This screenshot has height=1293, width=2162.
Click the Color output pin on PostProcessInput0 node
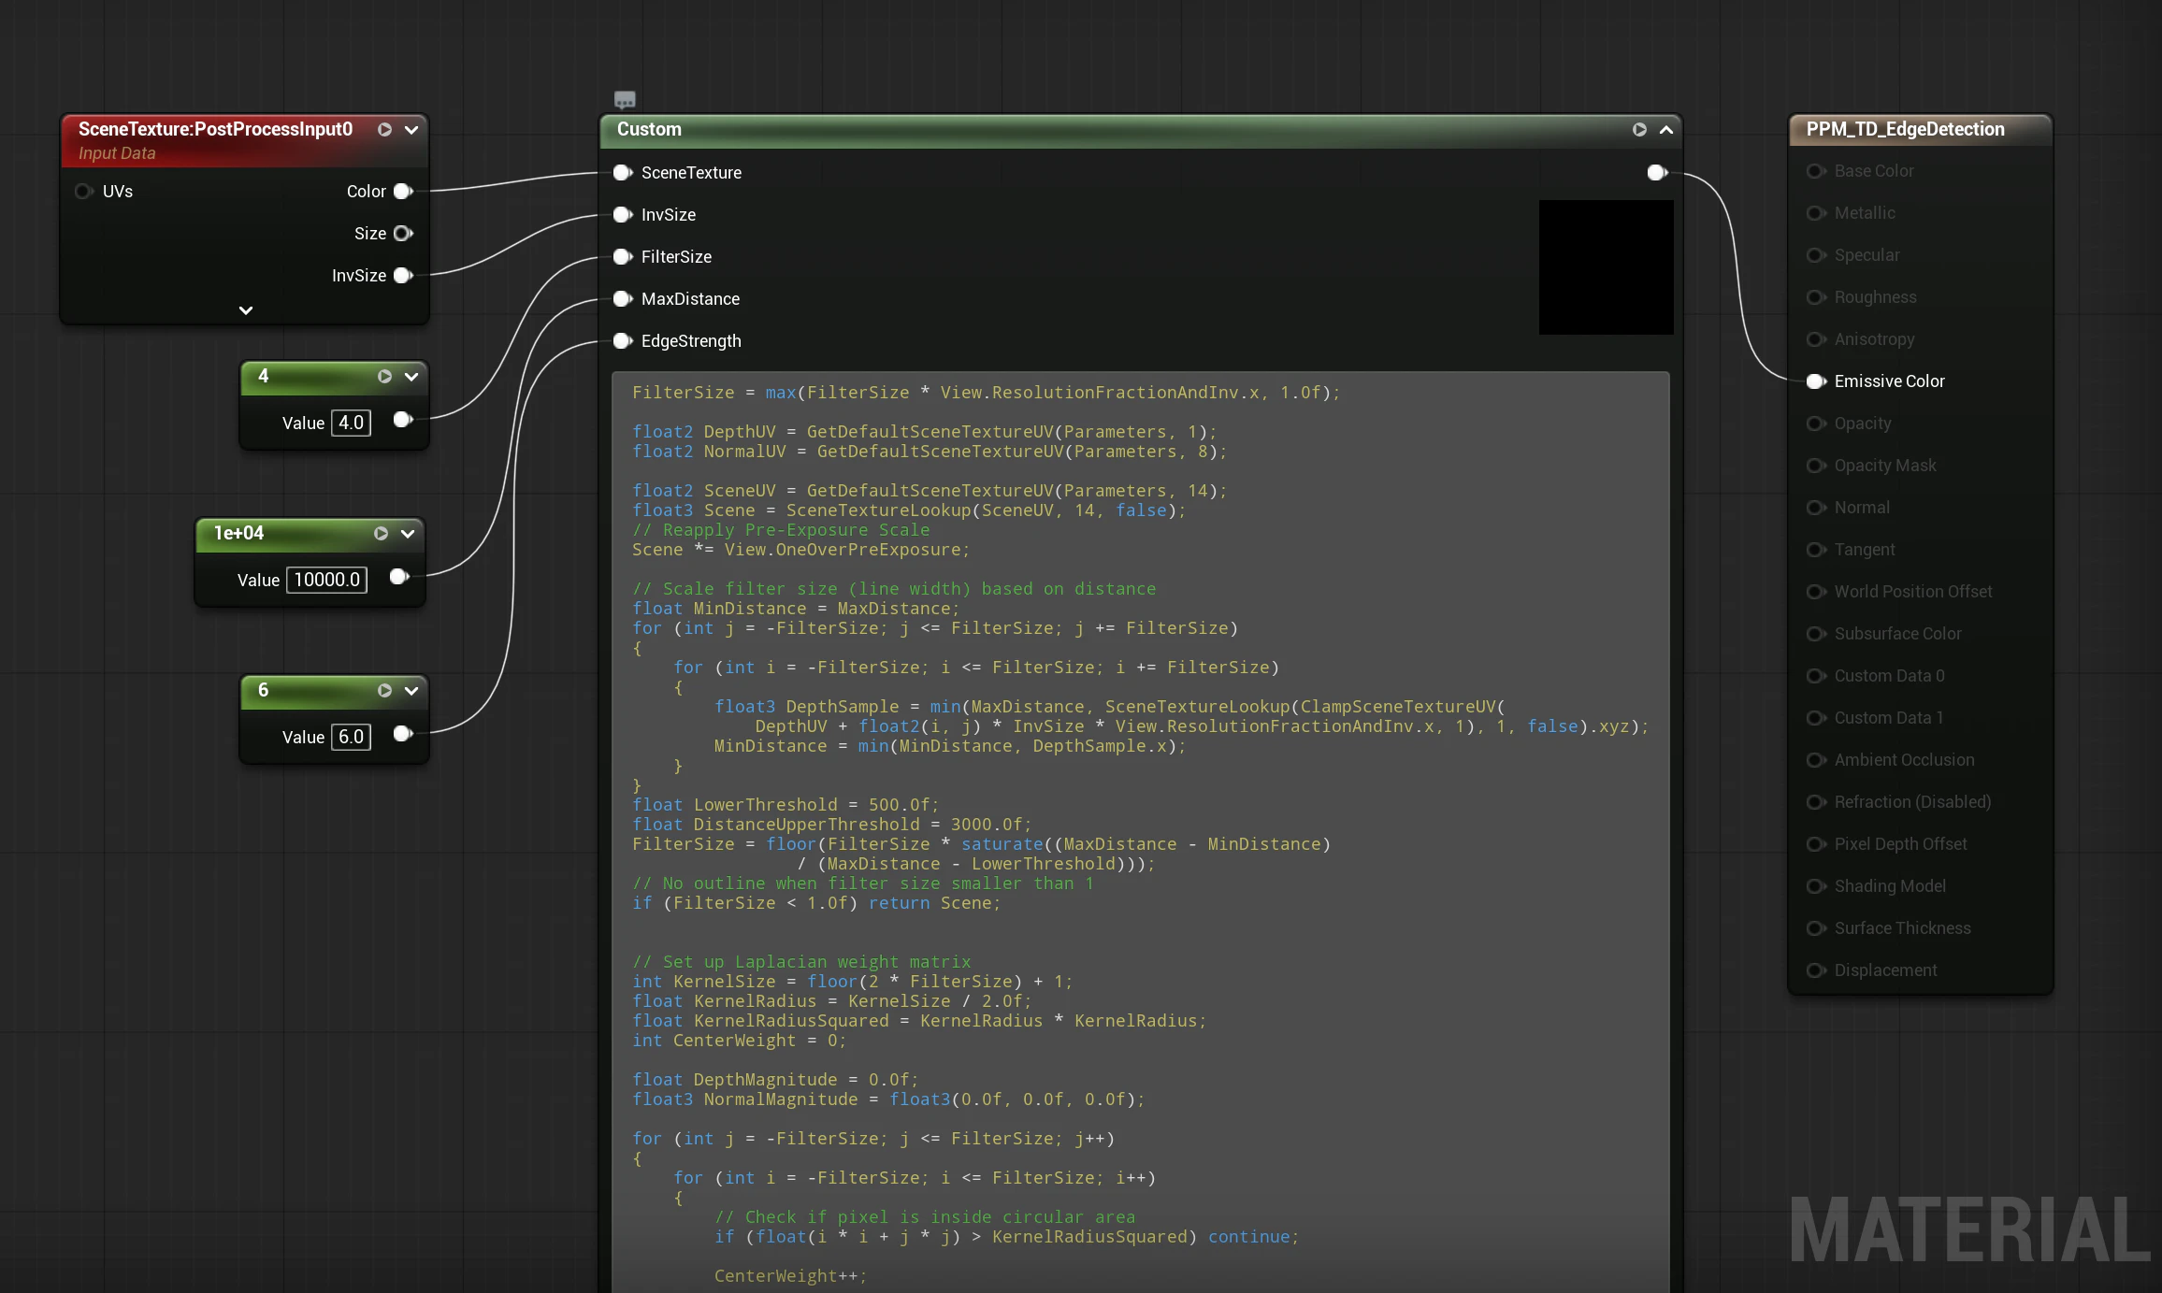pyautogui.click(x=404, y=191)
